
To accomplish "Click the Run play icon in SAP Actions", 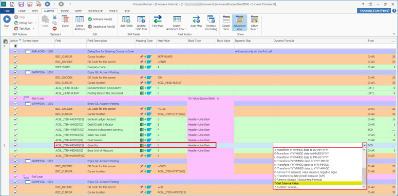I will (7, 19).
